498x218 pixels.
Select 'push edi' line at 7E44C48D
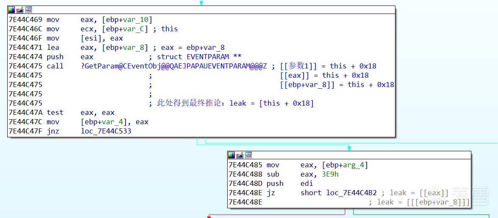[x=271, y=183]
